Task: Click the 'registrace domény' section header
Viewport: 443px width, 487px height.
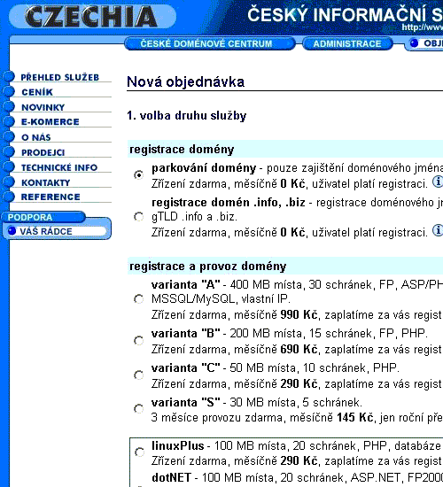Action: point(182,150)
